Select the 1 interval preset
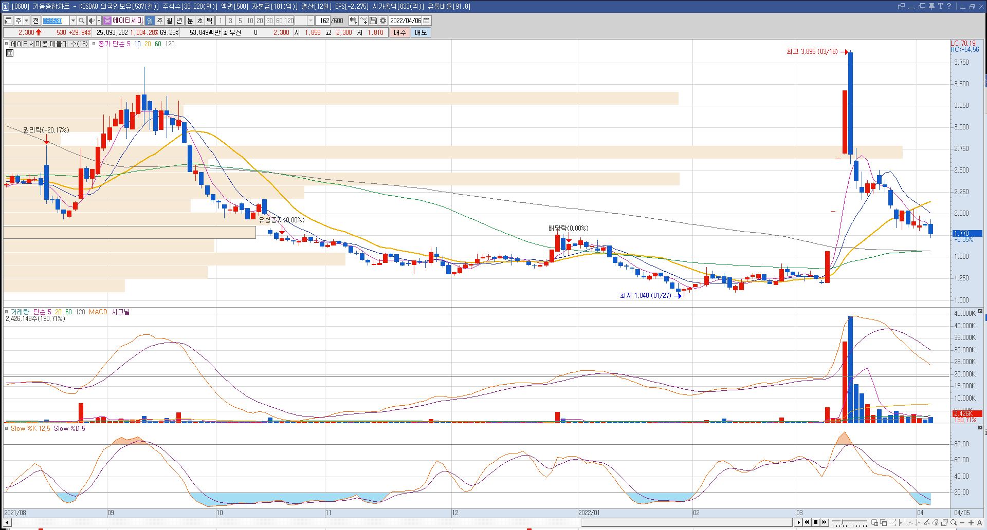 pos(221,21)
